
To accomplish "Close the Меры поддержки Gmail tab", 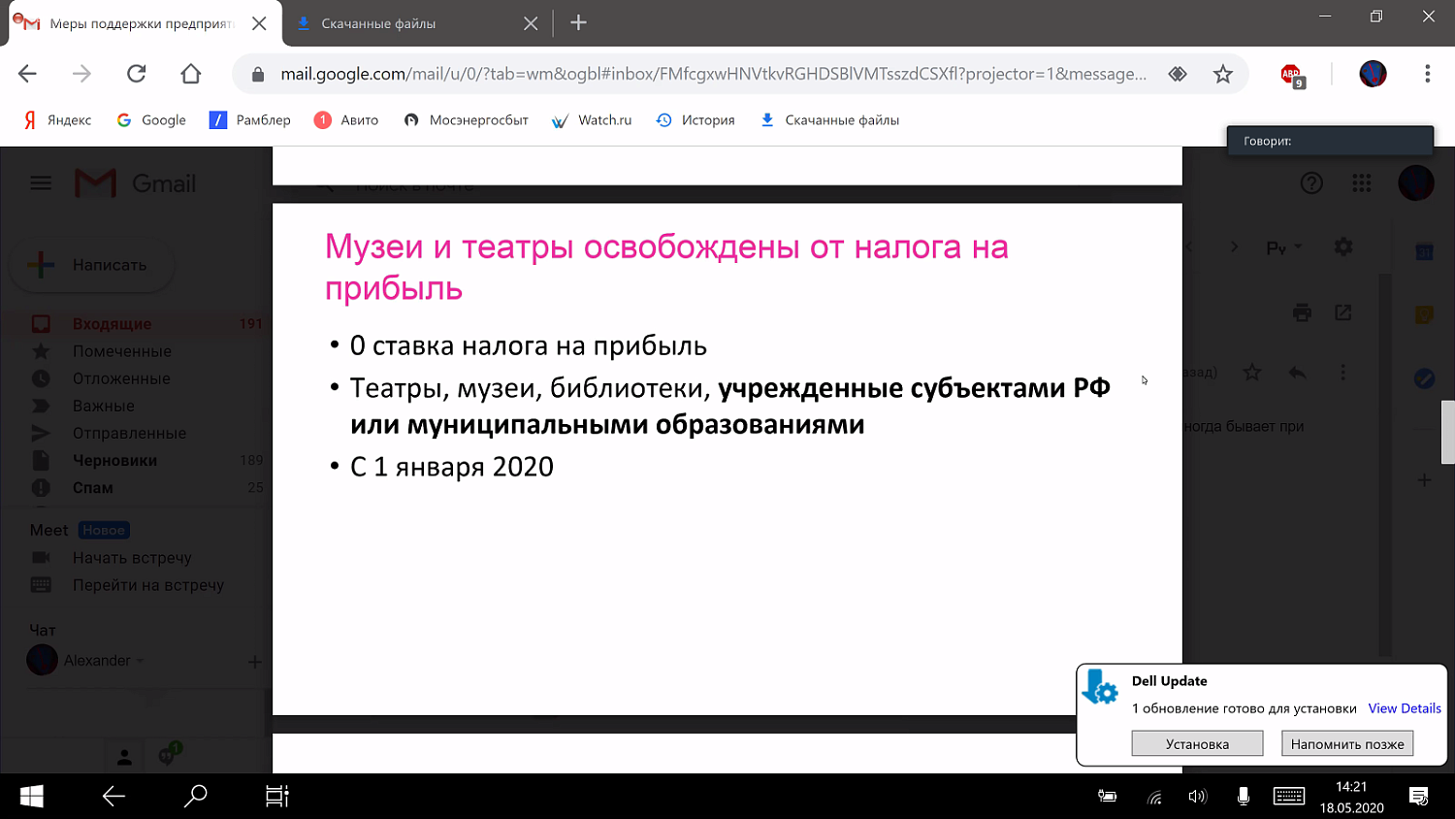I will click(259, 23).
